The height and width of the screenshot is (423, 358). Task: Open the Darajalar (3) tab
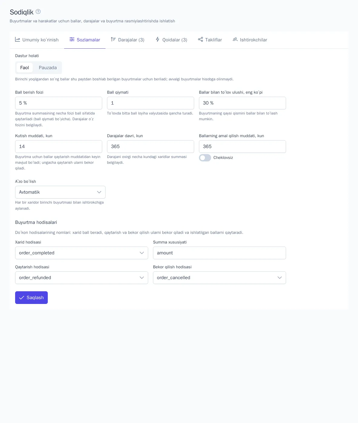(128, 40)
